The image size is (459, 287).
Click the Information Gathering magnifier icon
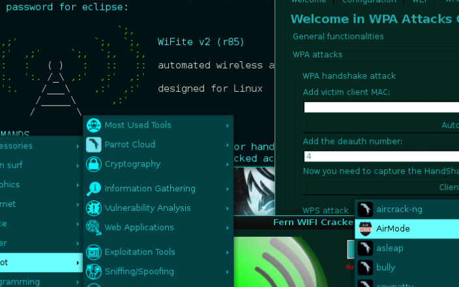[94, 189]
